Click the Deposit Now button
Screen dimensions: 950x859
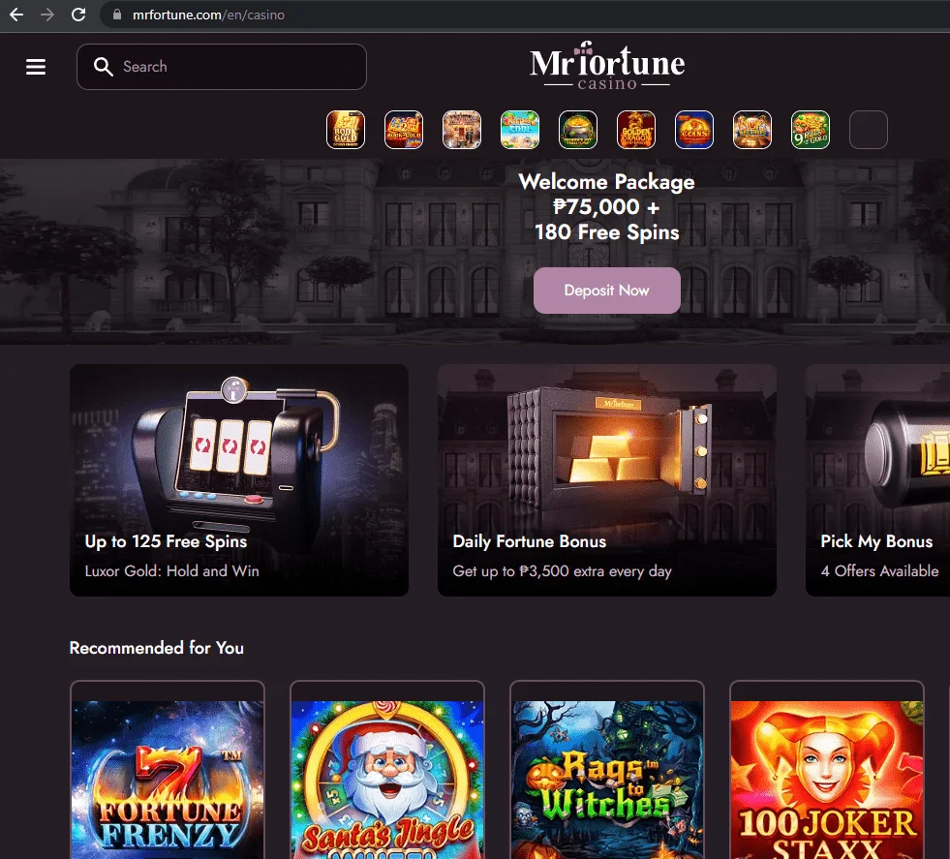pos(607,291)
